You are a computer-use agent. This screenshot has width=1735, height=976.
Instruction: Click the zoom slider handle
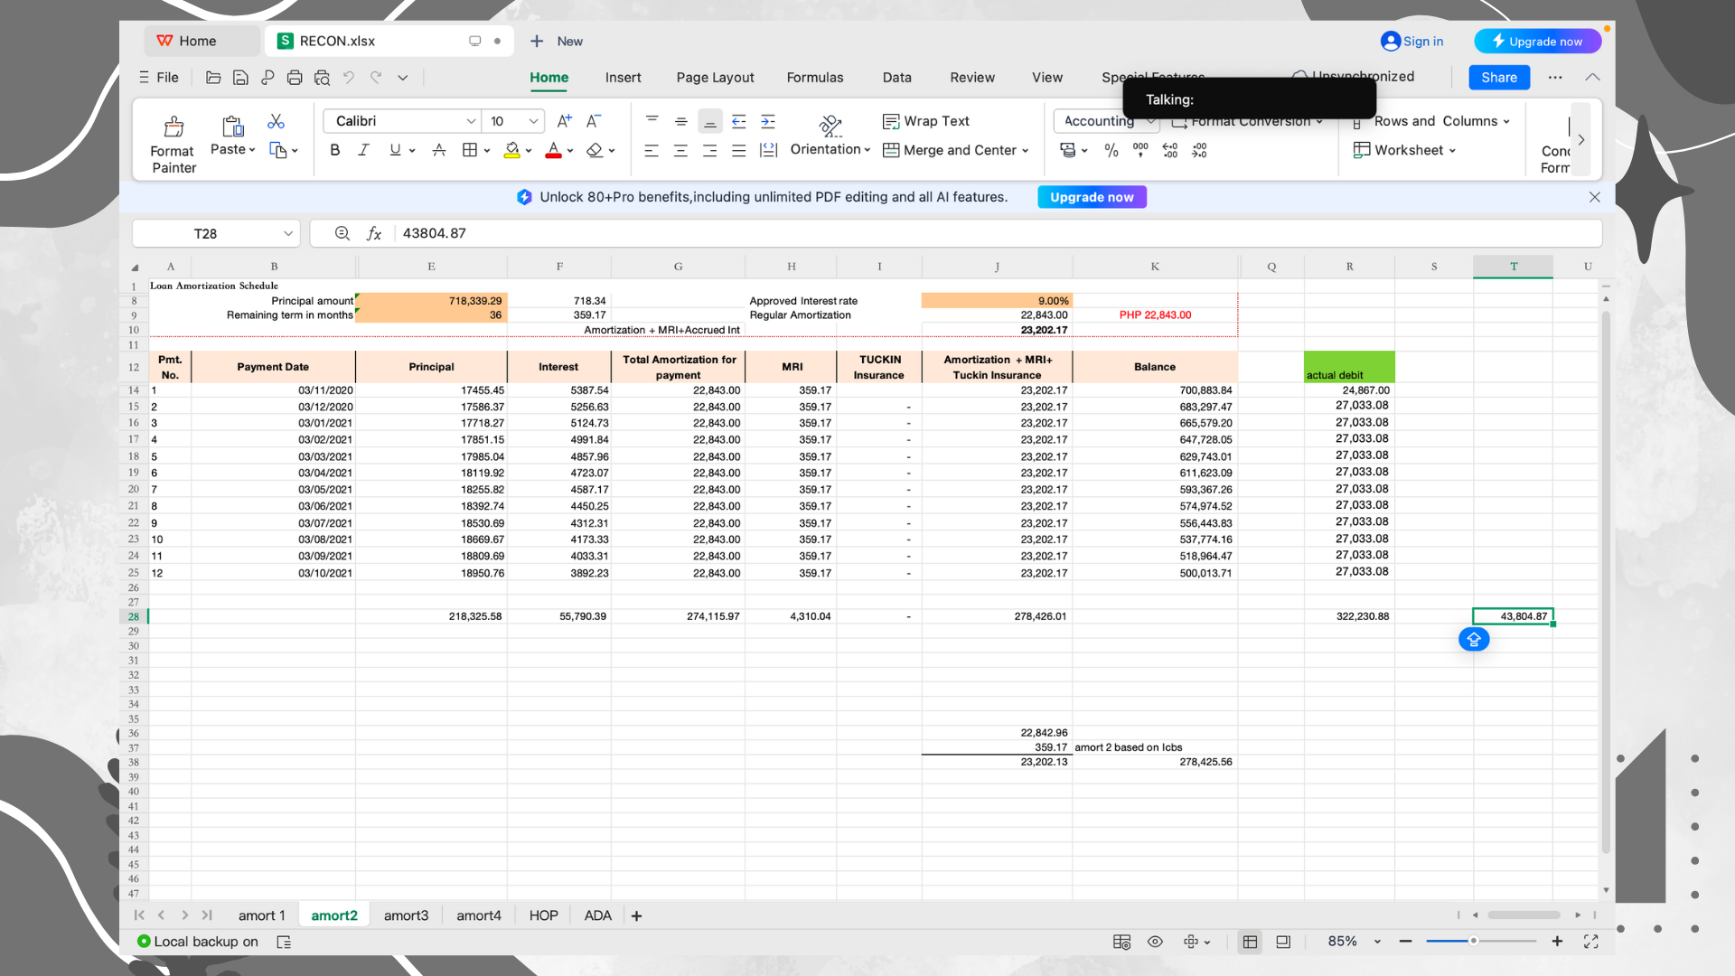(1473, 942)
